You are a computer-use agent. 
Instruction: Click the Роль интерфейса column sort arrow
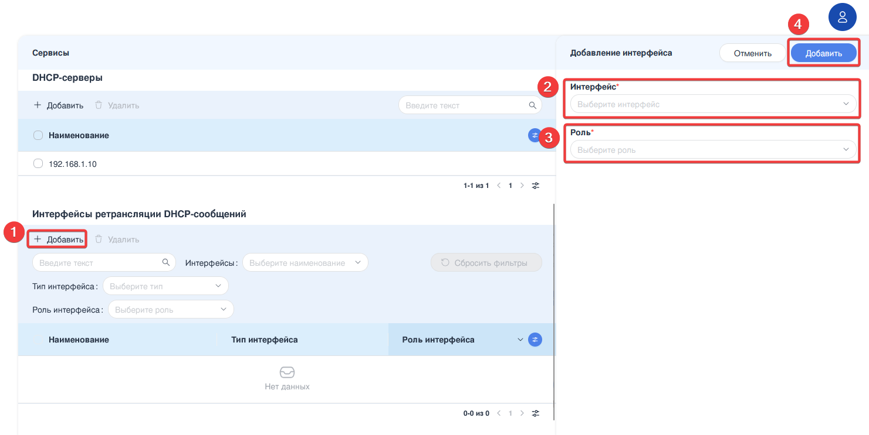click(x=520, y=340)
